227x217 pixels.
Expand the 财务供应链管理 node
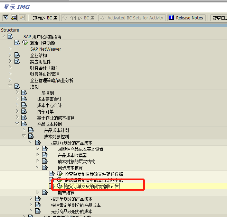click(x=10, y=73)
